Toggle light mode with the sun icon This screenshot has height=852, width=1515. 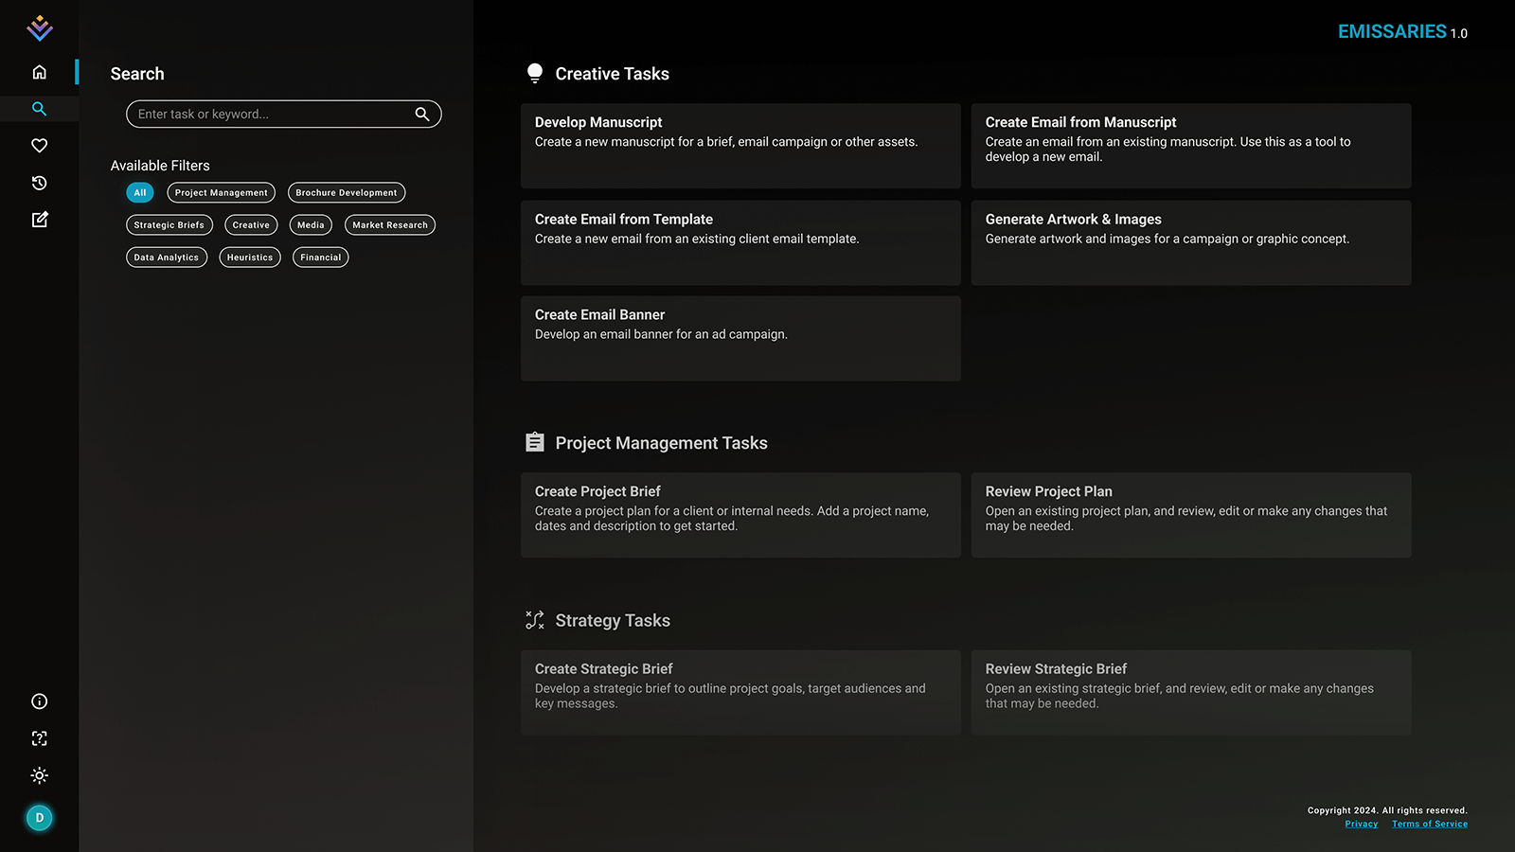pyautogui.click(x=39, y=775)
